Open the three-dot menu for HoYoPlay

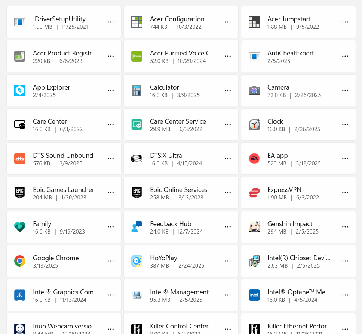tap(228, 261)
